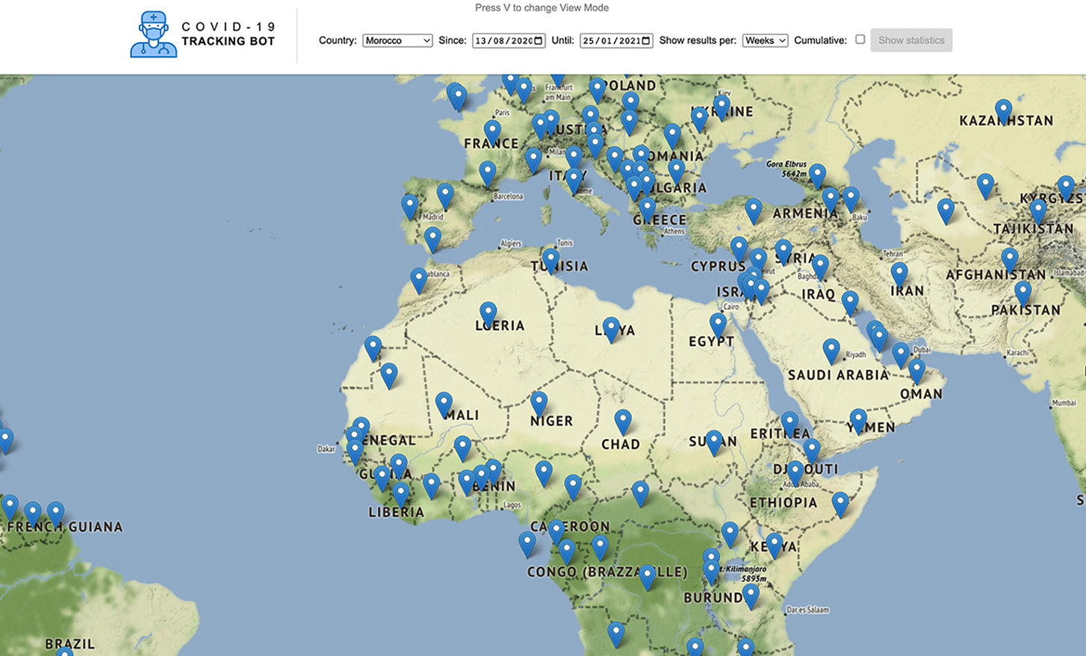Image resolution: width=1086 pixels, height=656 pixels.
Task: Select the map pin on Yemen
Action: pyautogui.click(x=858, y=420)
